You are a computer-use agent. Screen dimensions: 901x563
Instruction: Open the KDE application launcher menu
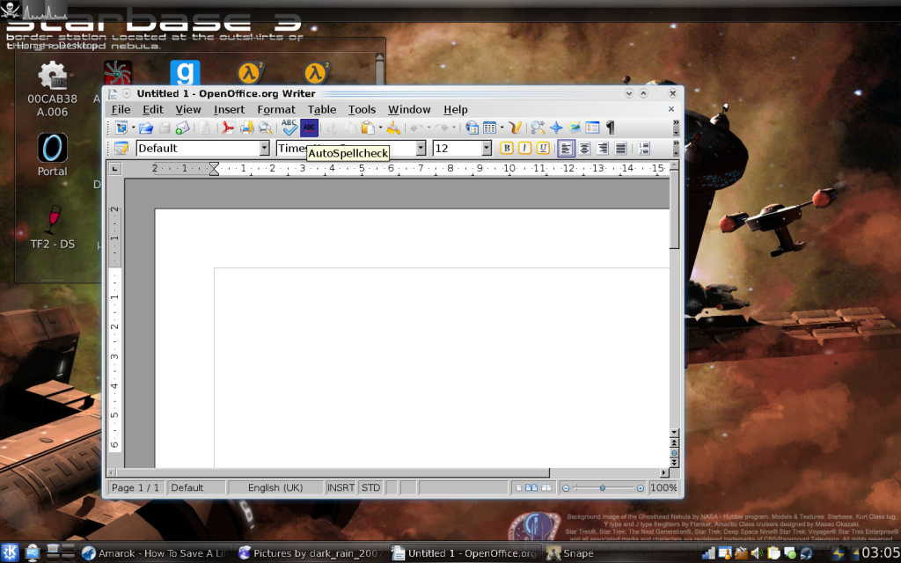point(11,552)
